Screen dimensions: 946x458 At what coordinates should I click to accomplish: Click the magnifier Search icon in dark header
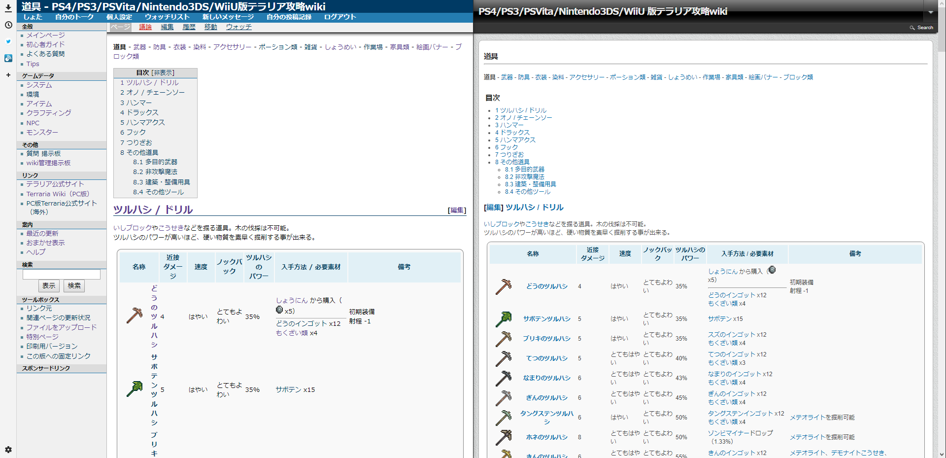[x=912, y=28]
